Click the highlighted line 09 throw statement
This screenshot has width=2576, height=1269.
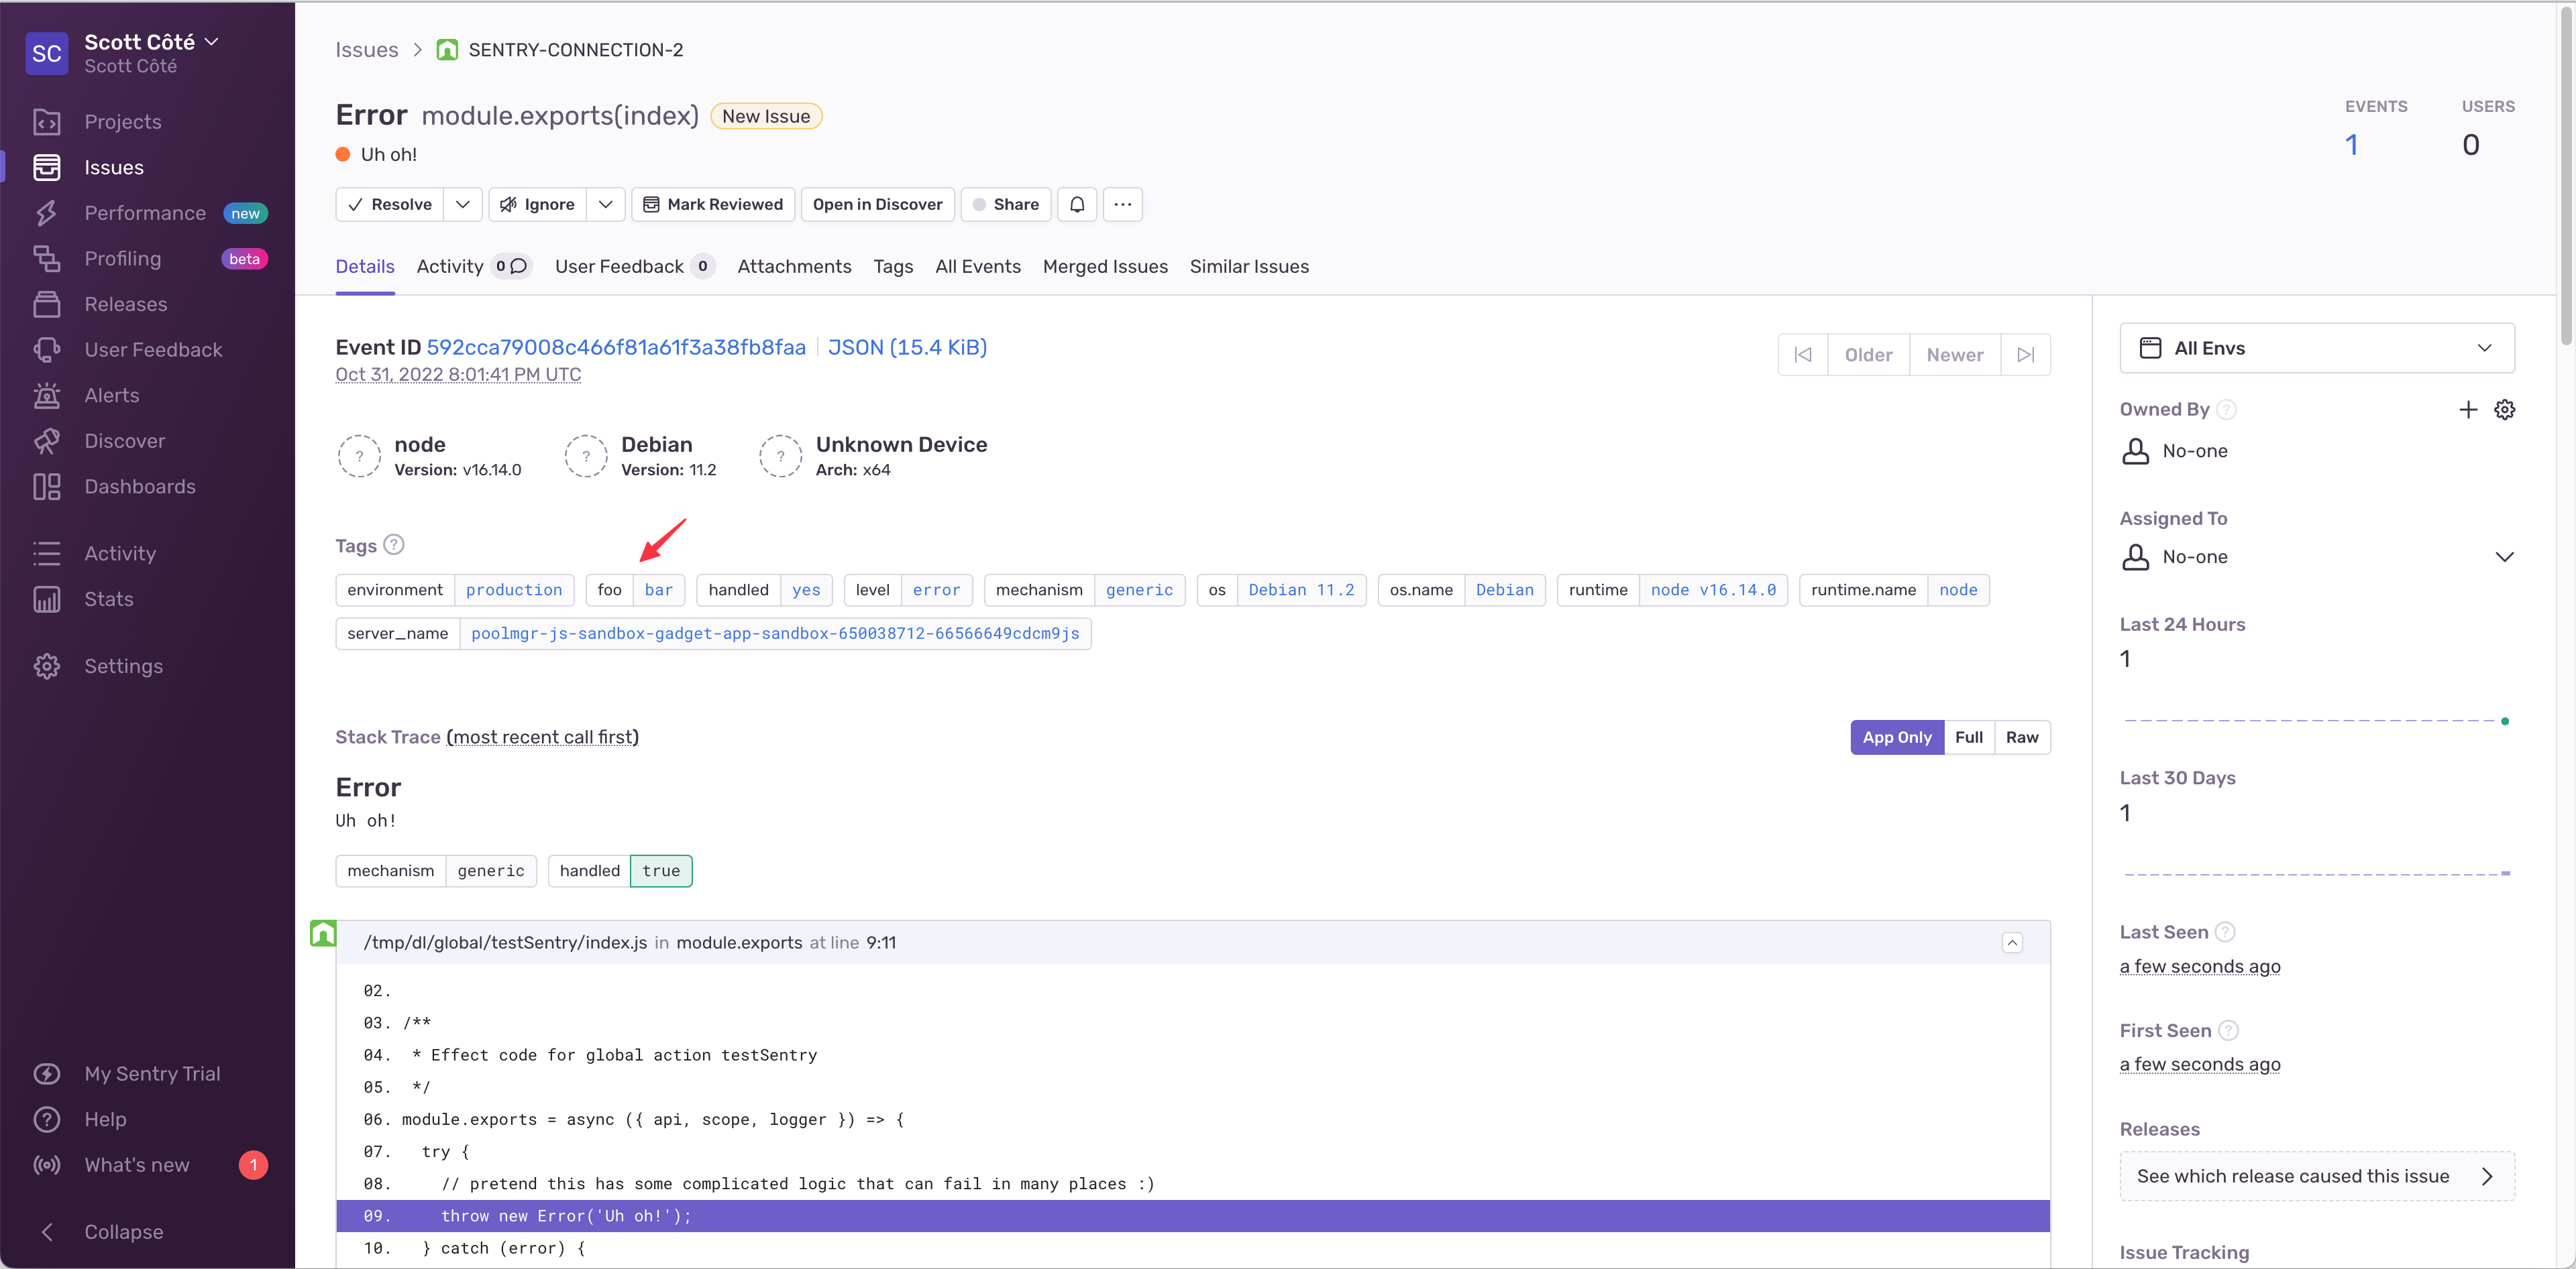click(1193, 1216)
